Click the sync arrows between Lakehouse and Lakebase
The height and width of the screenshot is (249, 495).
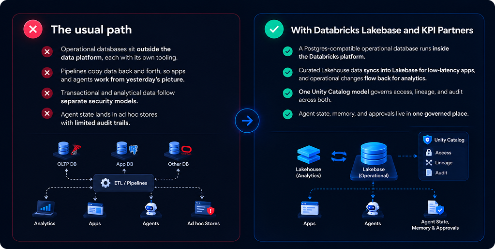(339, 156)
